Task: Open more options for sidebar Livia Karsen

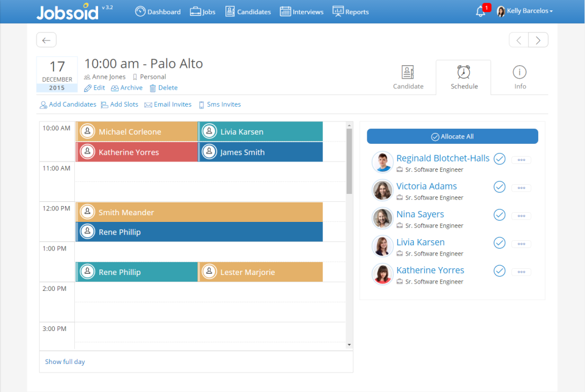Action: [521, 244]
